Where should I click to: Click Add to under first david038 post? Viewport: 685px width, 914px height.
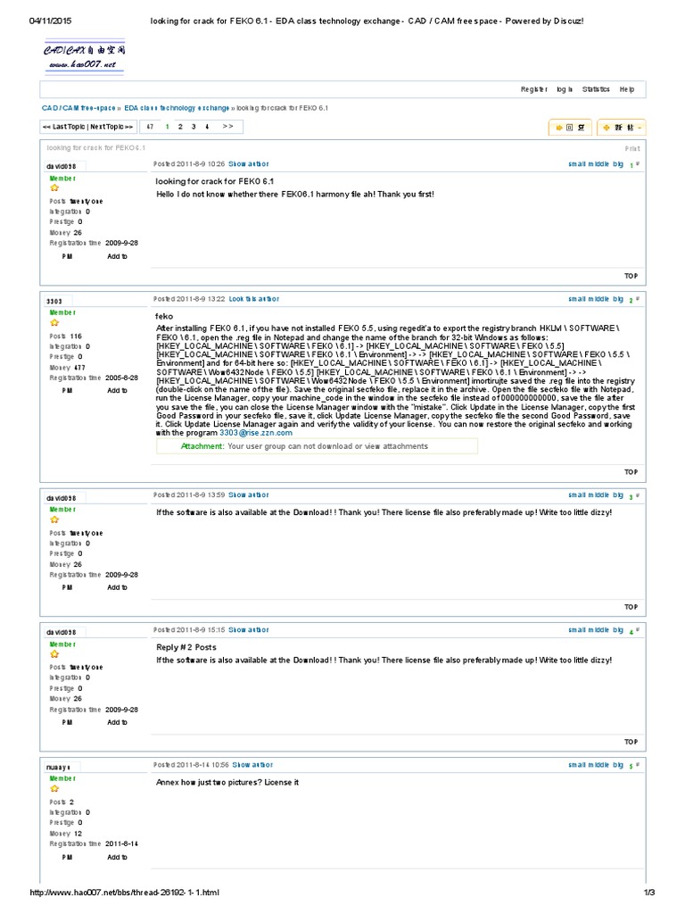pos(117,256)
